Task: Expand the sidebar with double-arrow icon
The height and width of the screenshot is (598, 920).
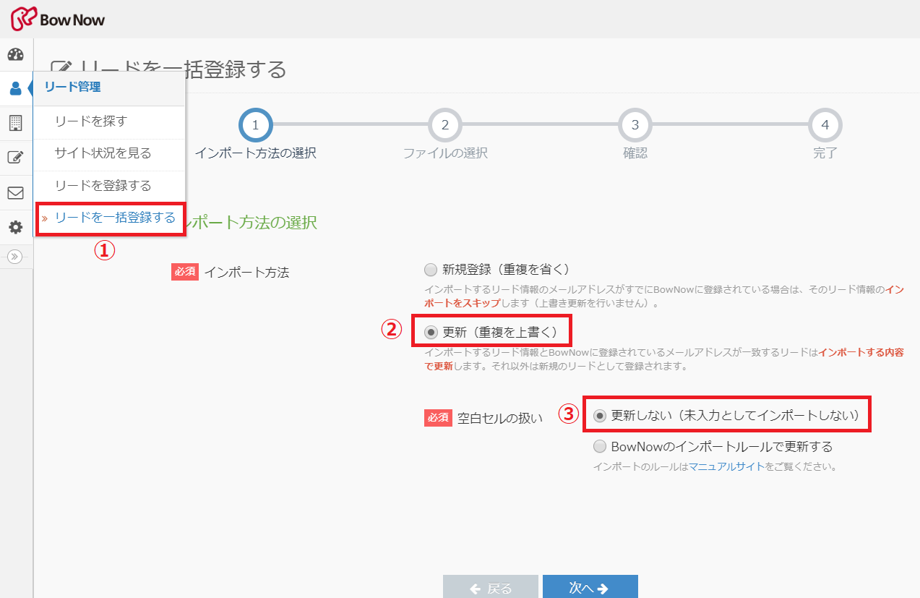Action: (x=16, y=257)
